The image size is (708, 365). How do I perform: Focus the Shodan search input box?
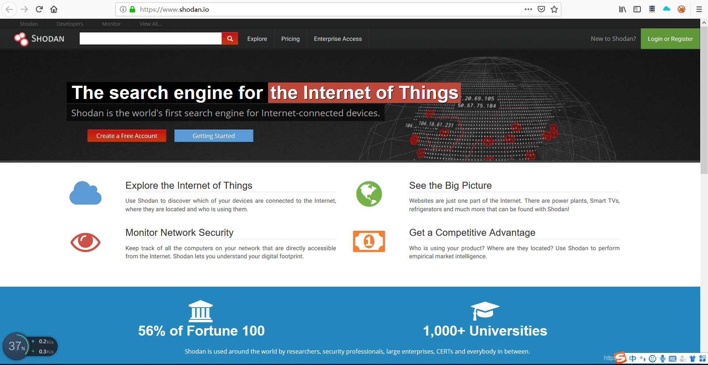click(x=150, y=39)
